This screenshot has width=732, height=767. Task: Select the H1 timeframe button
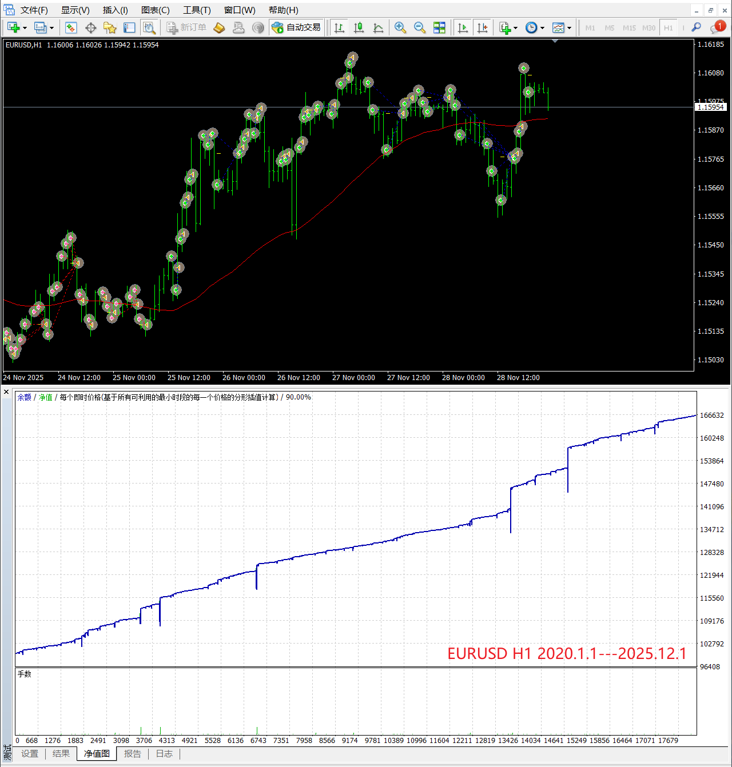tap(668, 27)
